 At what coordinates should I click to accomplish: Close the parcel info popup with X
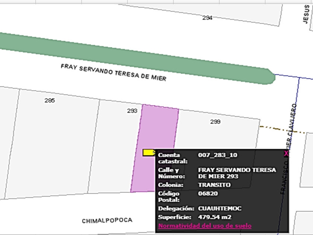286,153
